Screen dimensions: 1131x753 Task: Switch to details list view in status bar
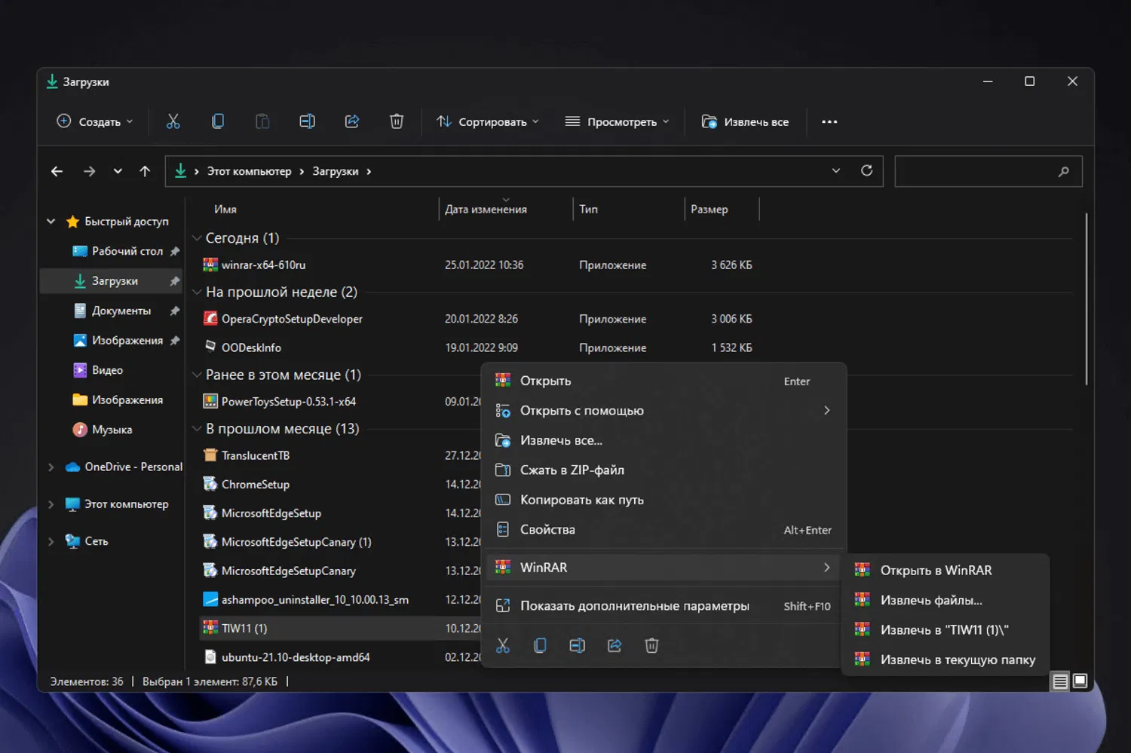(x=1060, y=681)
